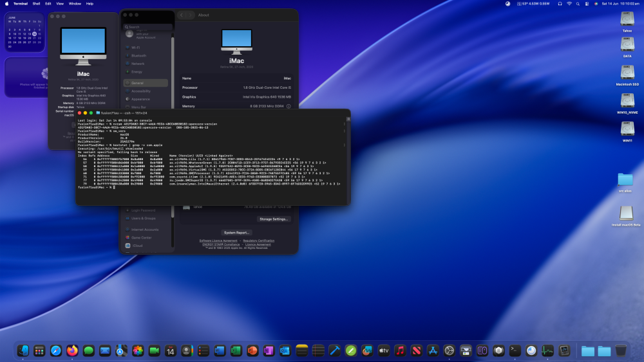644x362 pixels.
Task: Open Notes from the Dock
Action: tap(301, 350)
